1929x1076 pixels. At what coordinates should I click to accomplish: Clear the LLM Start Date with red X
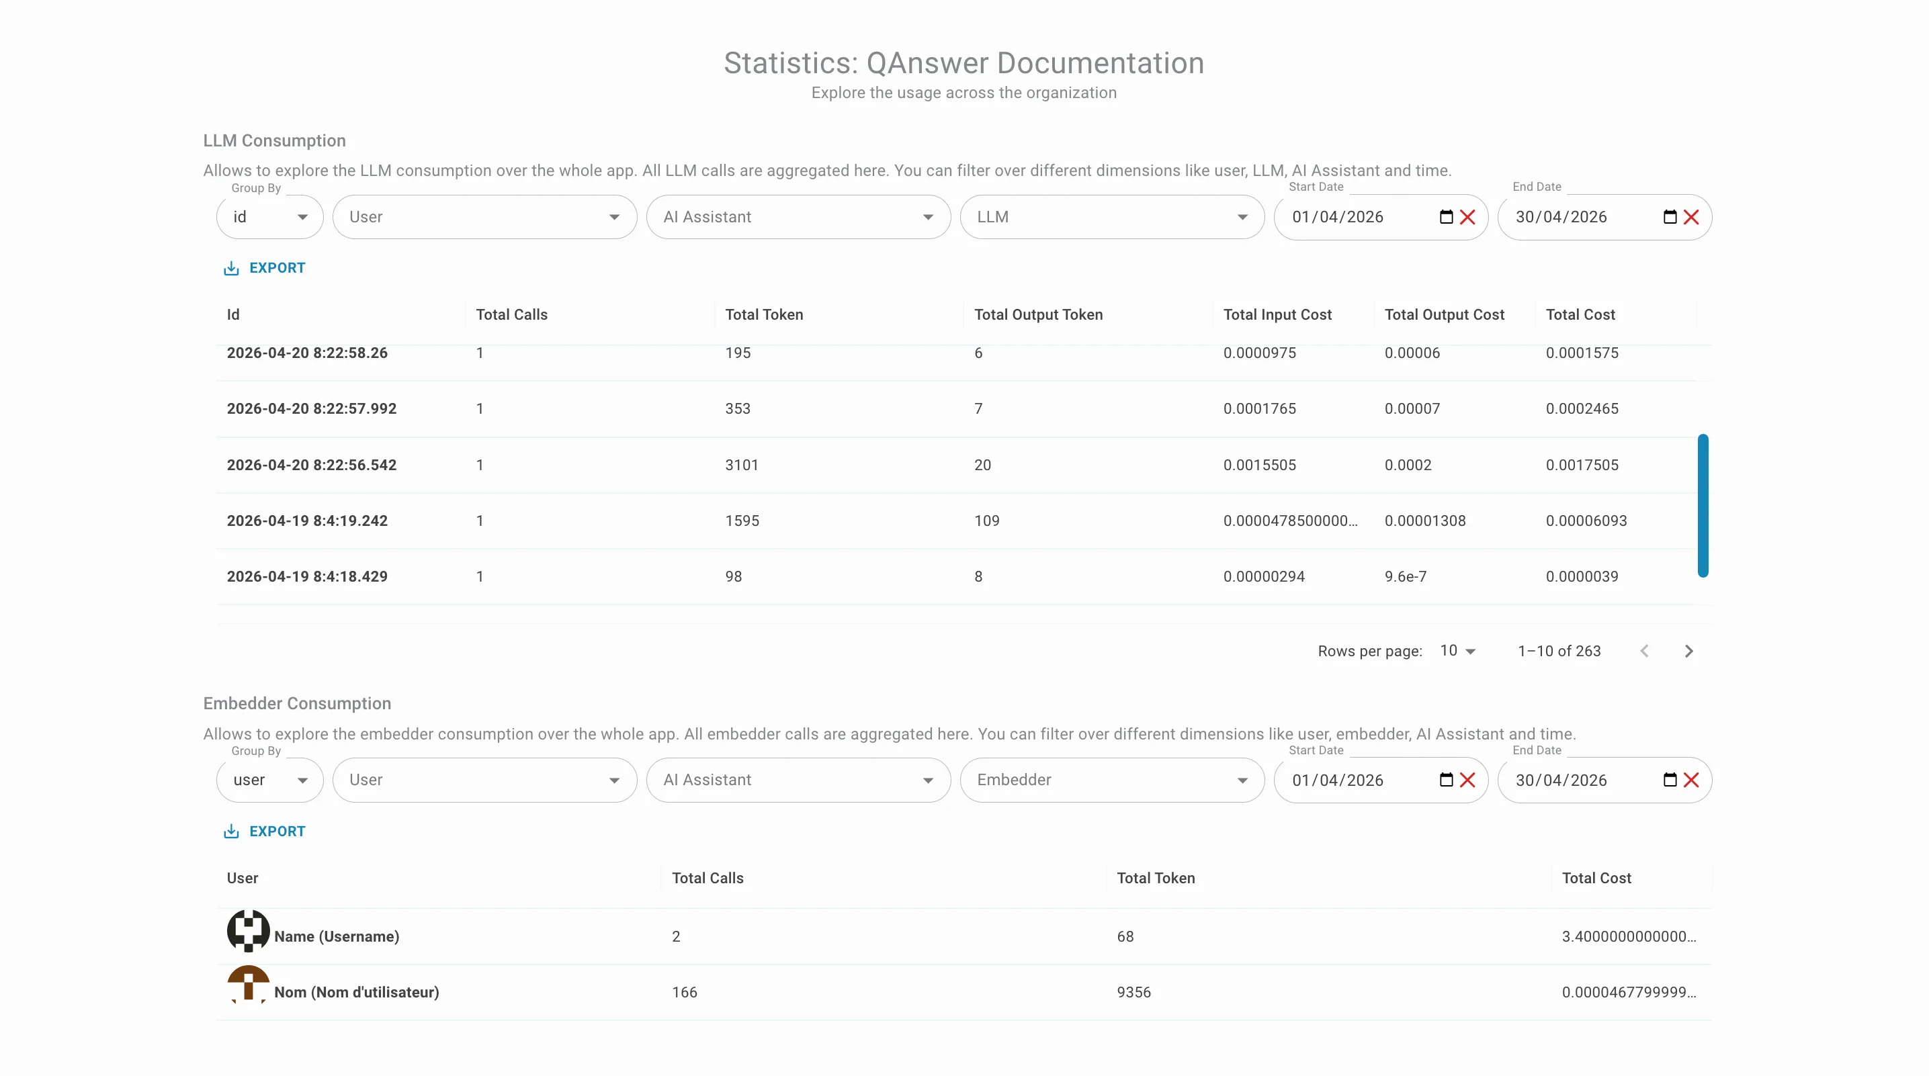[1467, 217]
